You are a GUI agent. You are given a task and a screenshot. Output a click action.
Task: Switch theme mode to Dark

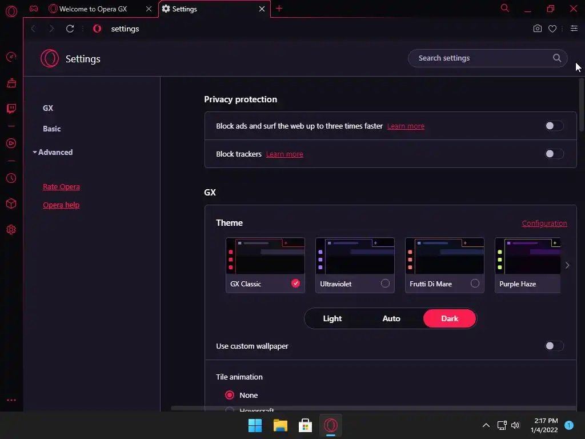tap(450, 318)
